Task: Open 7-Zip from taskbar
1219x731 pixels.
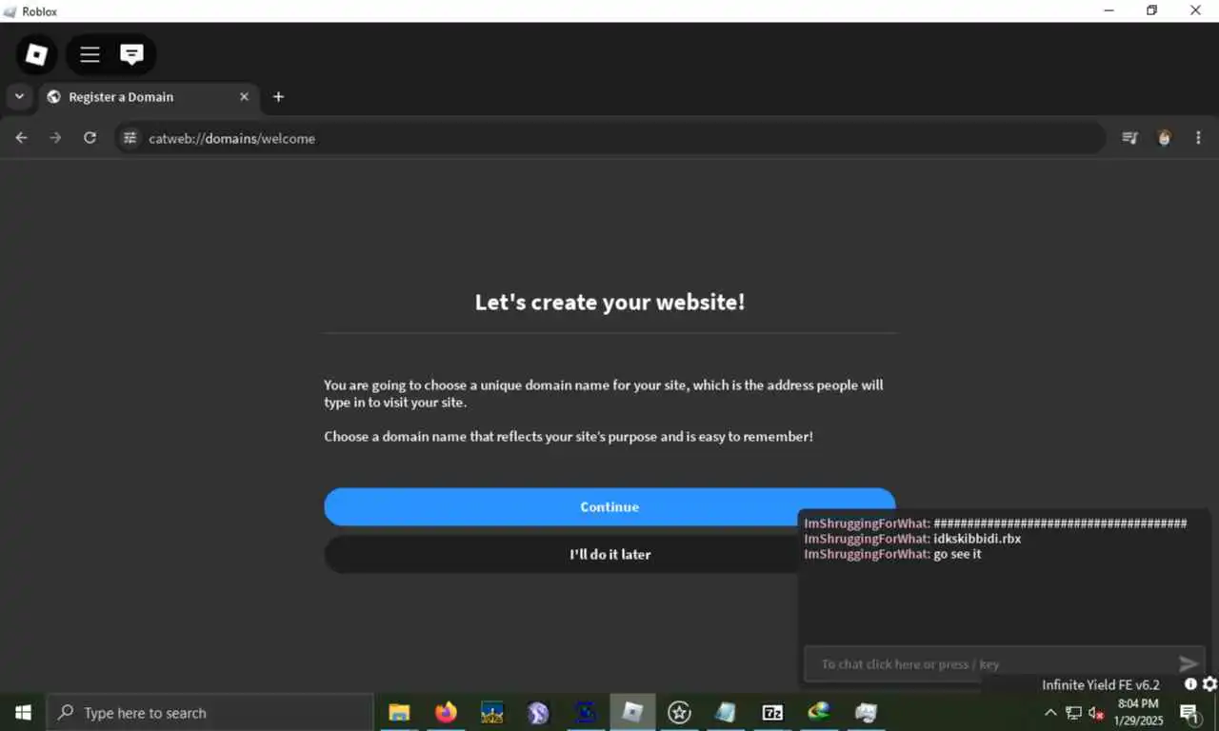Action: click(x=772, y=712)
